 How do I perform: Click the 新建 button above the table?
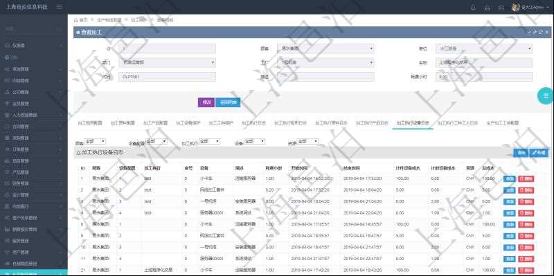(539, 152)
